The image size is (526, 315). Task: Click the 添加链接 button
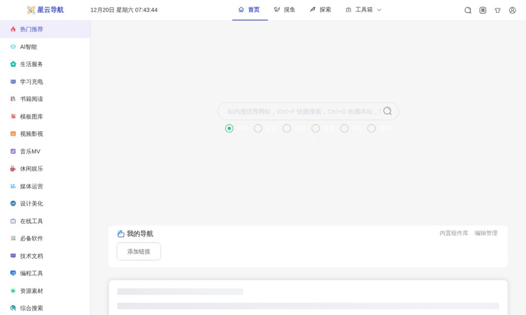[139, 251]
